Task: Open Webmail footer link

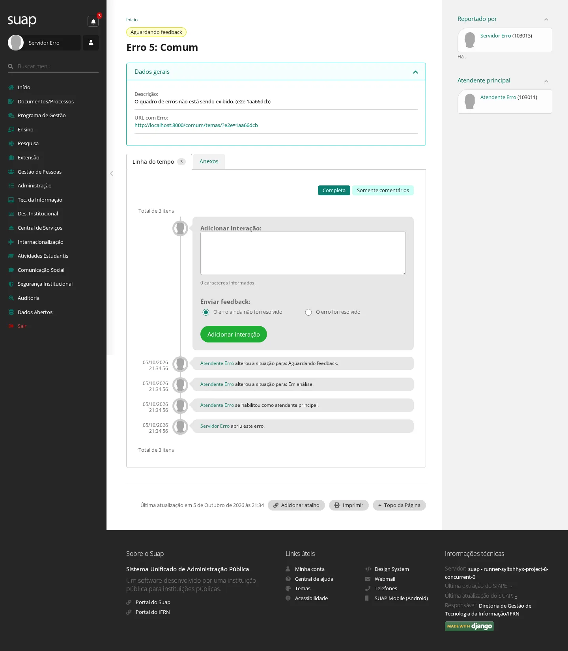Action: (x=385, y=579)
